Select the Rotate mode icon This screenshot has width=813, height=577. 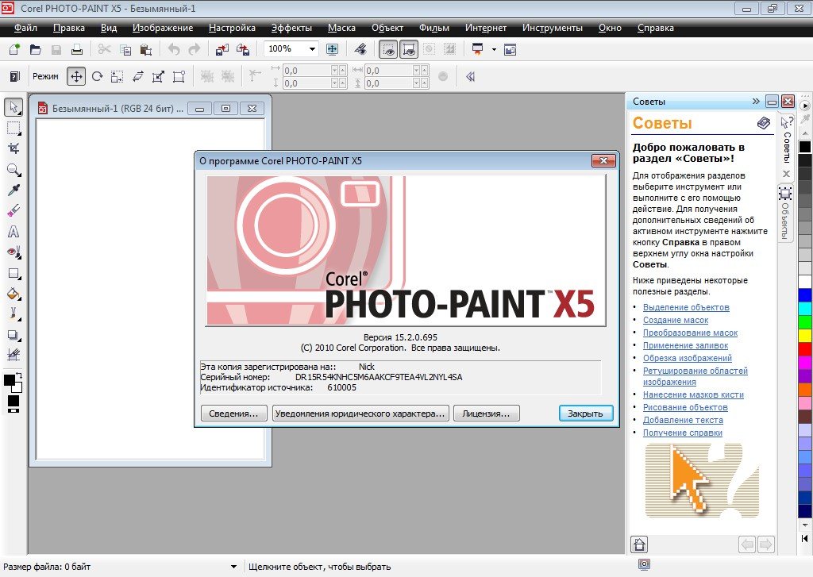tap(97, 77)
